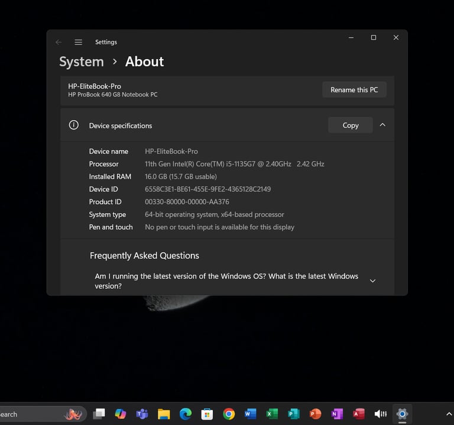This screenshot has width=454, height=425.
Task: Click the System breadcrumb link
Action: tap(82, 62)
